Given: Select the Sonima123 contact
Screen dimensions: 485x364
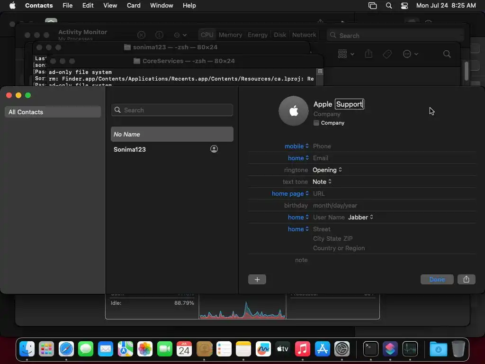Looking at the screenshot, I should (172, 149).
